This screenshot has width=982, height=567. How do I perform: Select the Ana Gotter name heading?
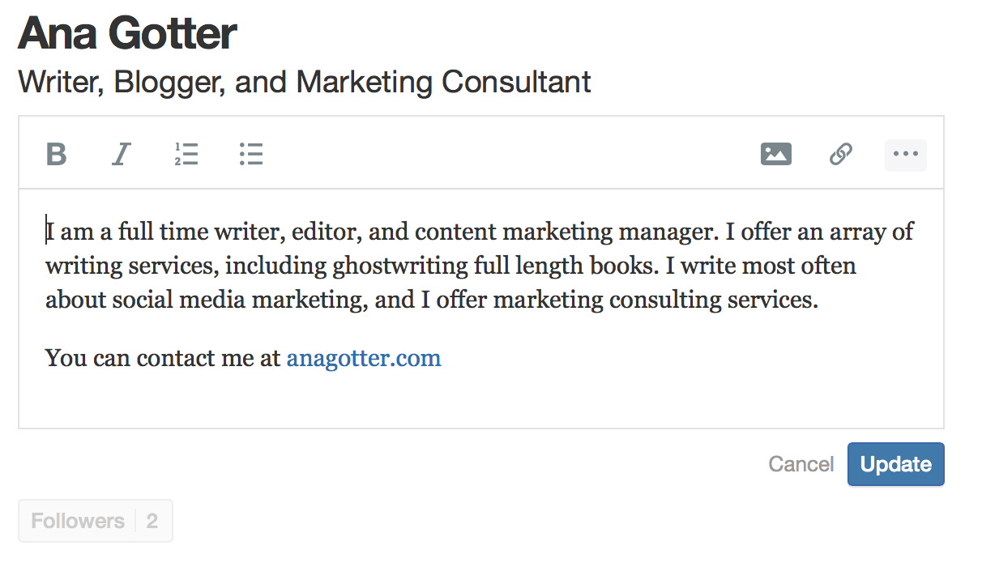(127, 34)
